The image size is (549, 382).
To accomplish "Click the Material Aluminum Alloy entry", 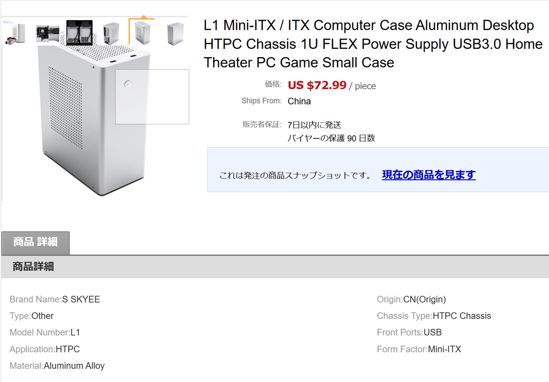I will (57, 366).
